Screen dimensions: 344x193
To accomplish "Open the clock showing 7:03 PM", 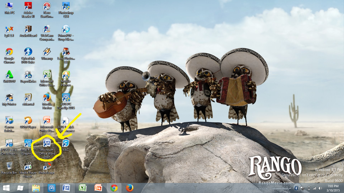I will [x=333, y=188].
